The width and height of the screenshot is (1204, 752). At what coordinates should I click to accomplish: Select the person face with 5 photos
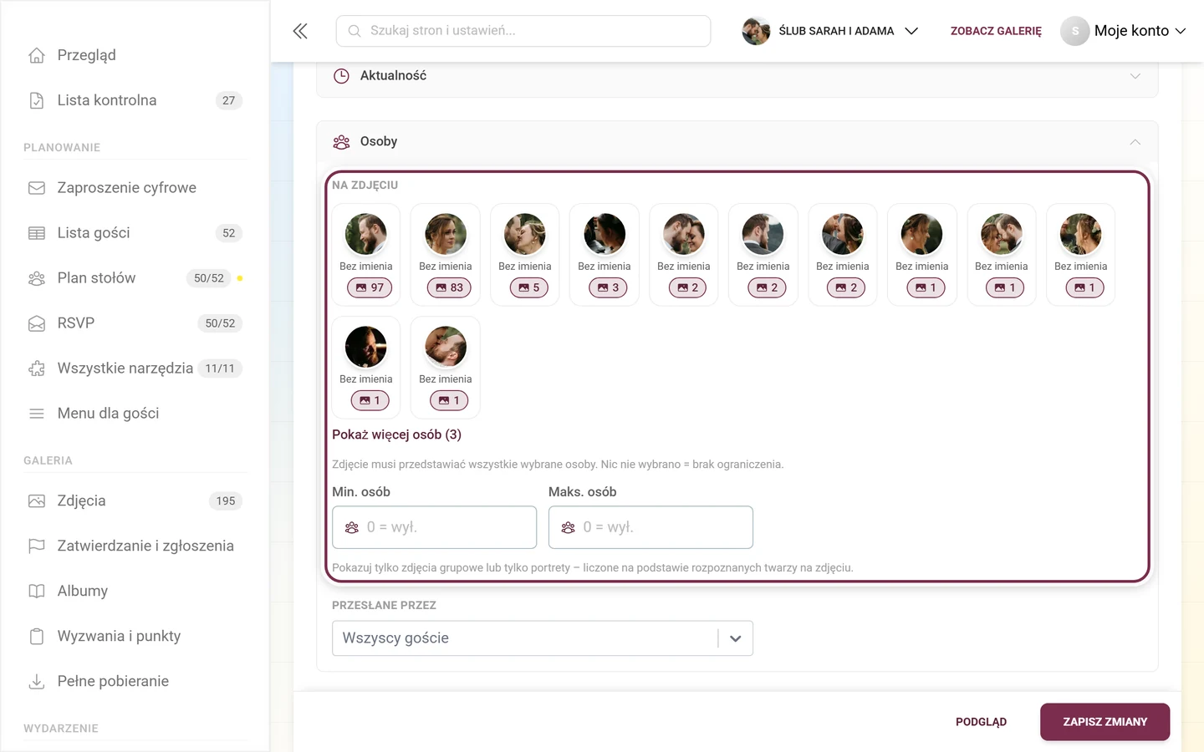coord(525,255)
